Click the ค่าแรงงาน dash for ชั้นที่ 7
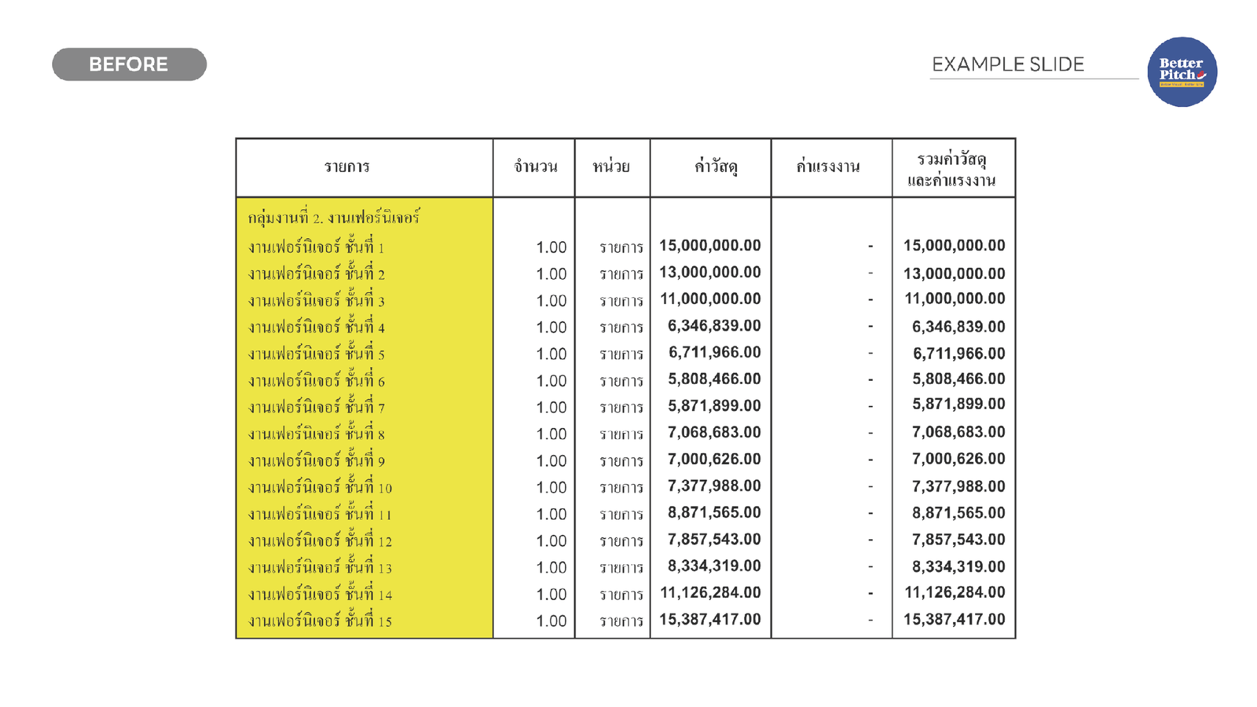This screenshot has height=707, width=1257. coord(870,407)
